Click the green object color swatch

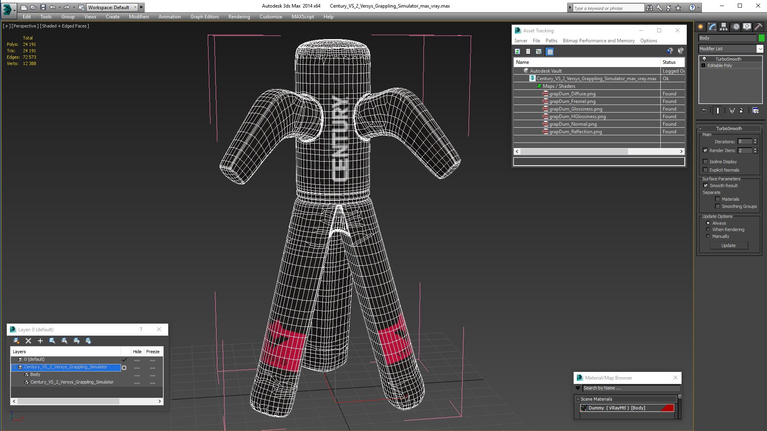(x=761, y=38)
